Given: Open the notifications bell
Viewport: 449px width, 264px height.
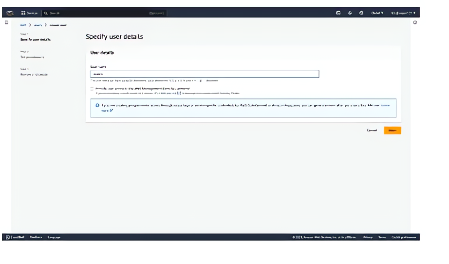Looking at the screenshot, I should (x=350, y=13).
